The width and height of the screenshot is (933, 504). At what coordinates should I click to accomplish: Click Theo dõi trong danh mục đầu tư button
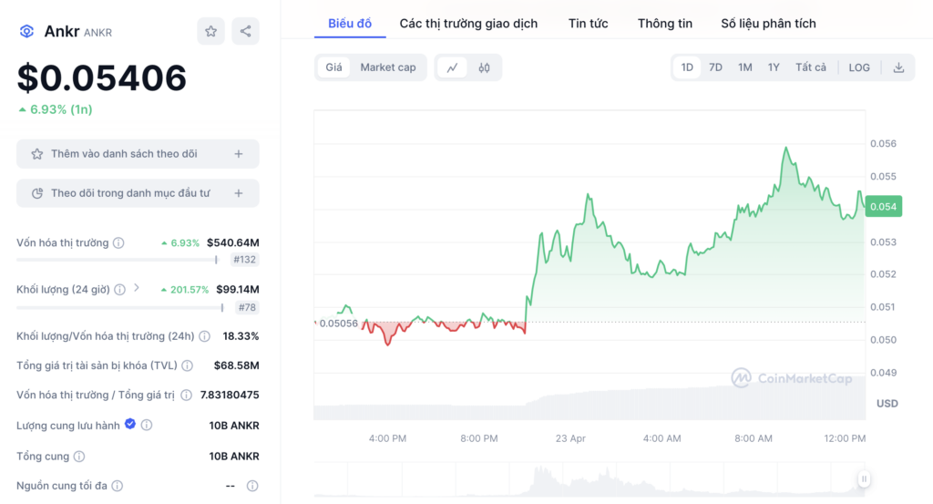click(x=138, y=193)
